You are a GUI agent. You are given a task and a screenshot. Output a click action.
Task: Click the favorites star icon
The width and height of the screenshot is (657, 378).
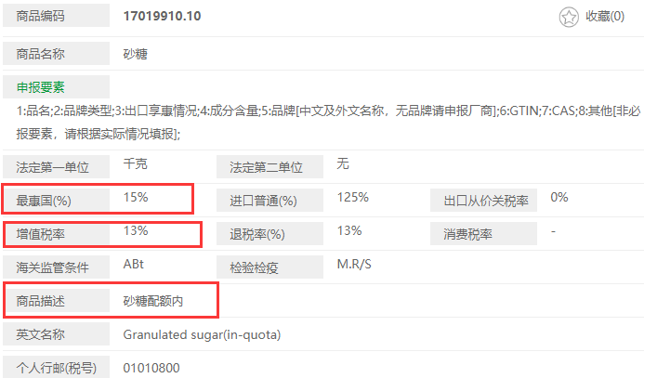(569, 17)
